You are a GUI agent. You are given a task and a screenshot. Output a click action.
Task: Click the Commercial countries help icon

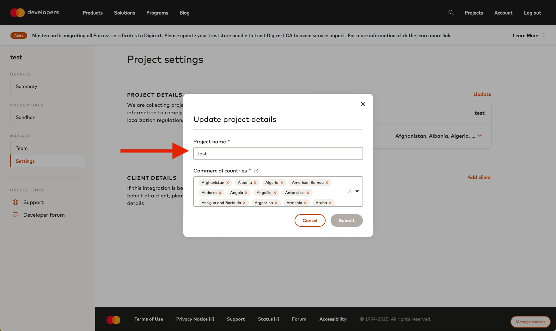click(x=256, y=171)
